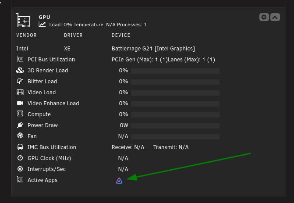This screenshot has width=294, height=203.
Task: Click the Compute 0% value
Action: pyautogui.click(x=124, y=114)
